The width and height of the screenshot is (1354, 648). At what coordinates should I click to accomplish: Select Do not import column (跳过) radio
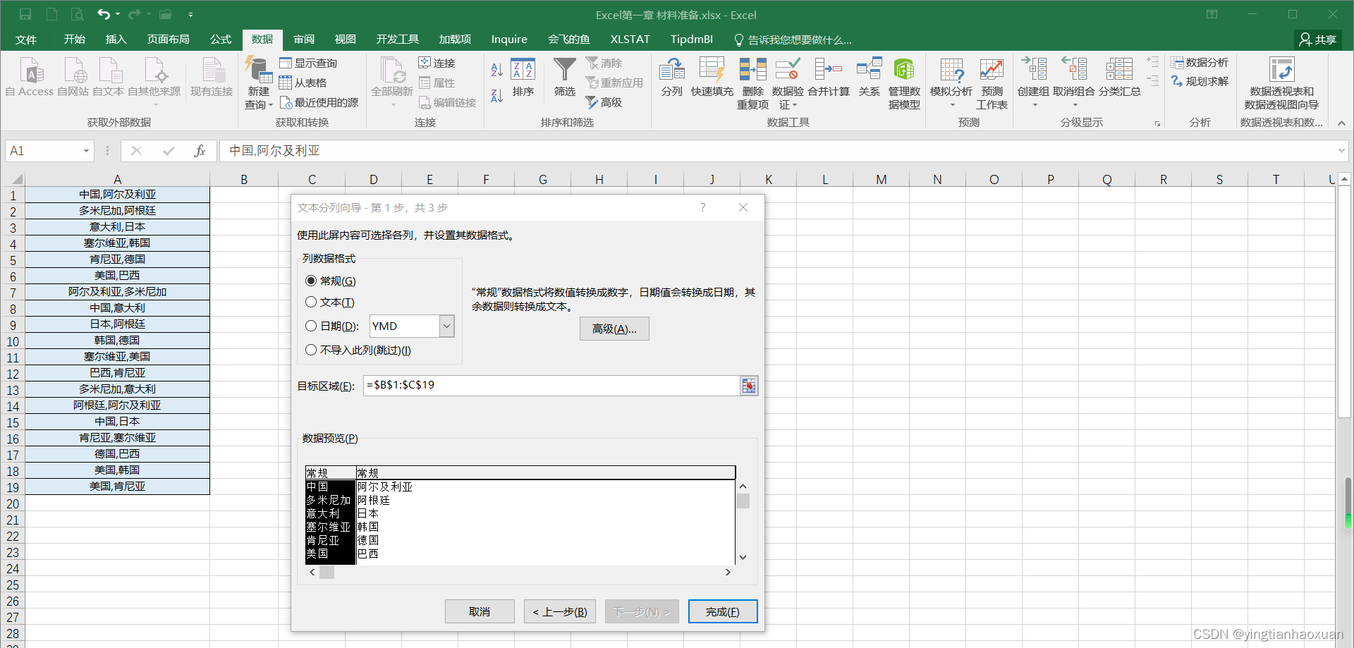[x=311, y=350]
